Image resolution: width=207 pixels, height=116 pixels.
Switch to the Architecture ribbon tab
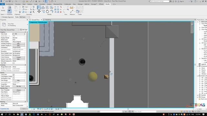[x=10, y=4]
